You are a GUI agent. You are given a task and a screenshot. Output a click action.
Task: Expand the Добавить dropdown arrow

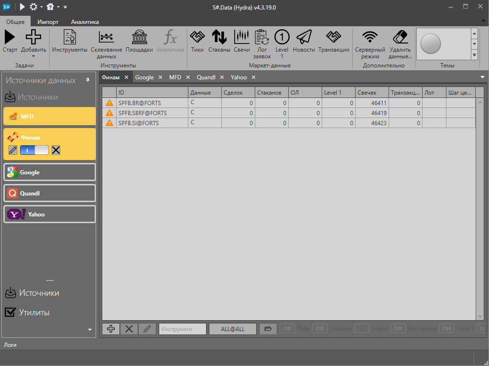point(33,56)
